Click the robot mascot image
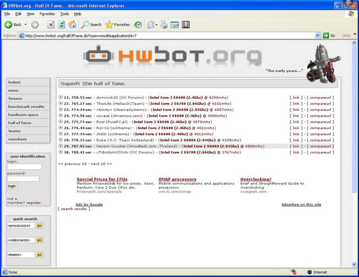 [323, 63]
